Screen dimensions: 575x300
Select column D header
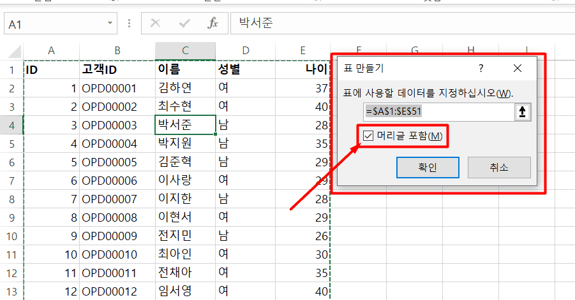coord(245,51)
